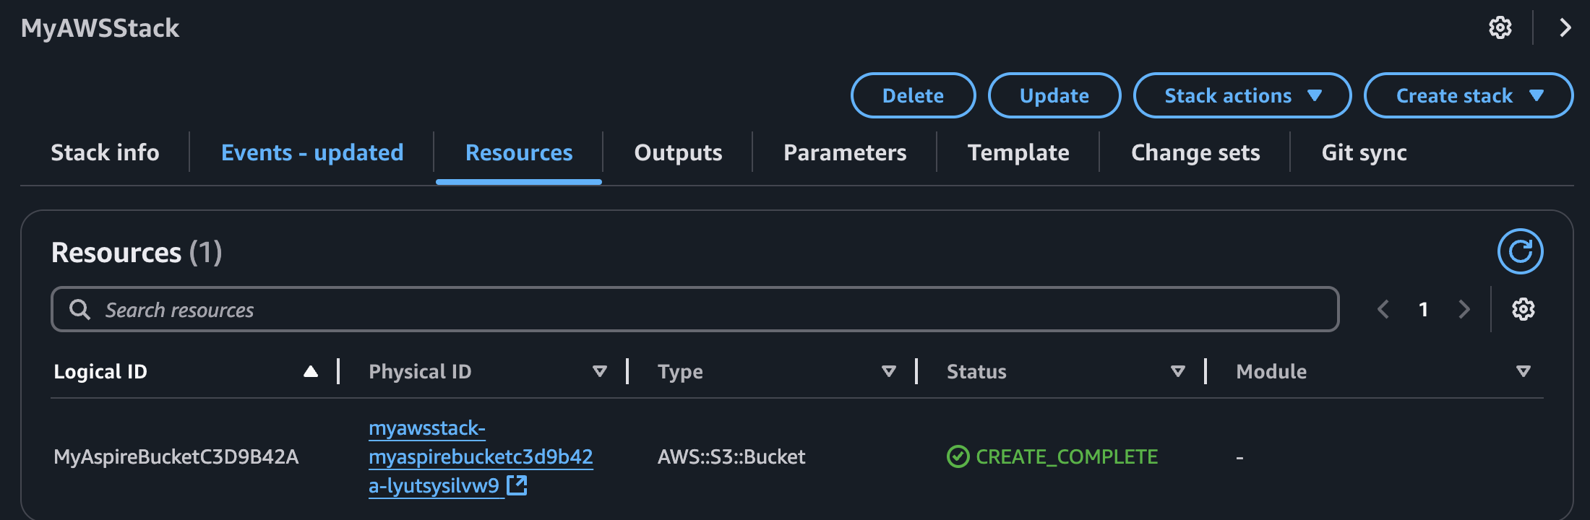Expand panel with the right chevron arrow
Viewport: 1590px width, 520px height.
[1565, 27]
